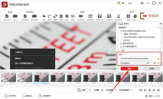Viewport: 163px width, 99px height.
Task: Click the preview's vertical scrollbar down arrow
Action: click(x=117, y=68)
